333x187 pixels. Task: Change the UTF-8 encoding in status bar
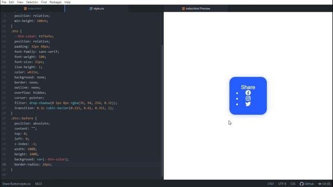pyautogui.click(x=282, y=184)
